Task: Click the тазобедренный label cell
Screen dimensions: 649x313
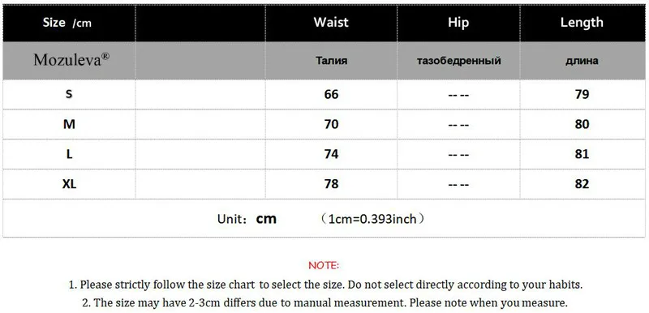Action: [x=458, y=61]
